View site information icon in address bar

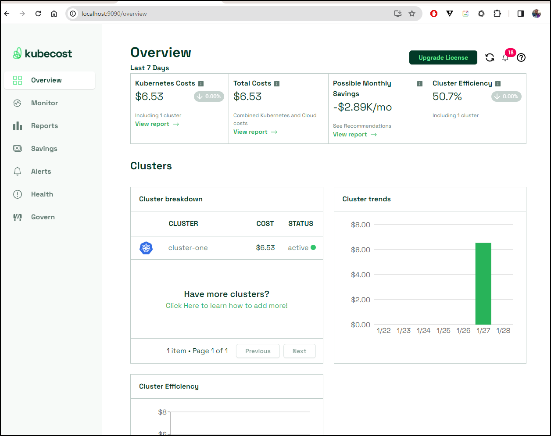point(73,14)
